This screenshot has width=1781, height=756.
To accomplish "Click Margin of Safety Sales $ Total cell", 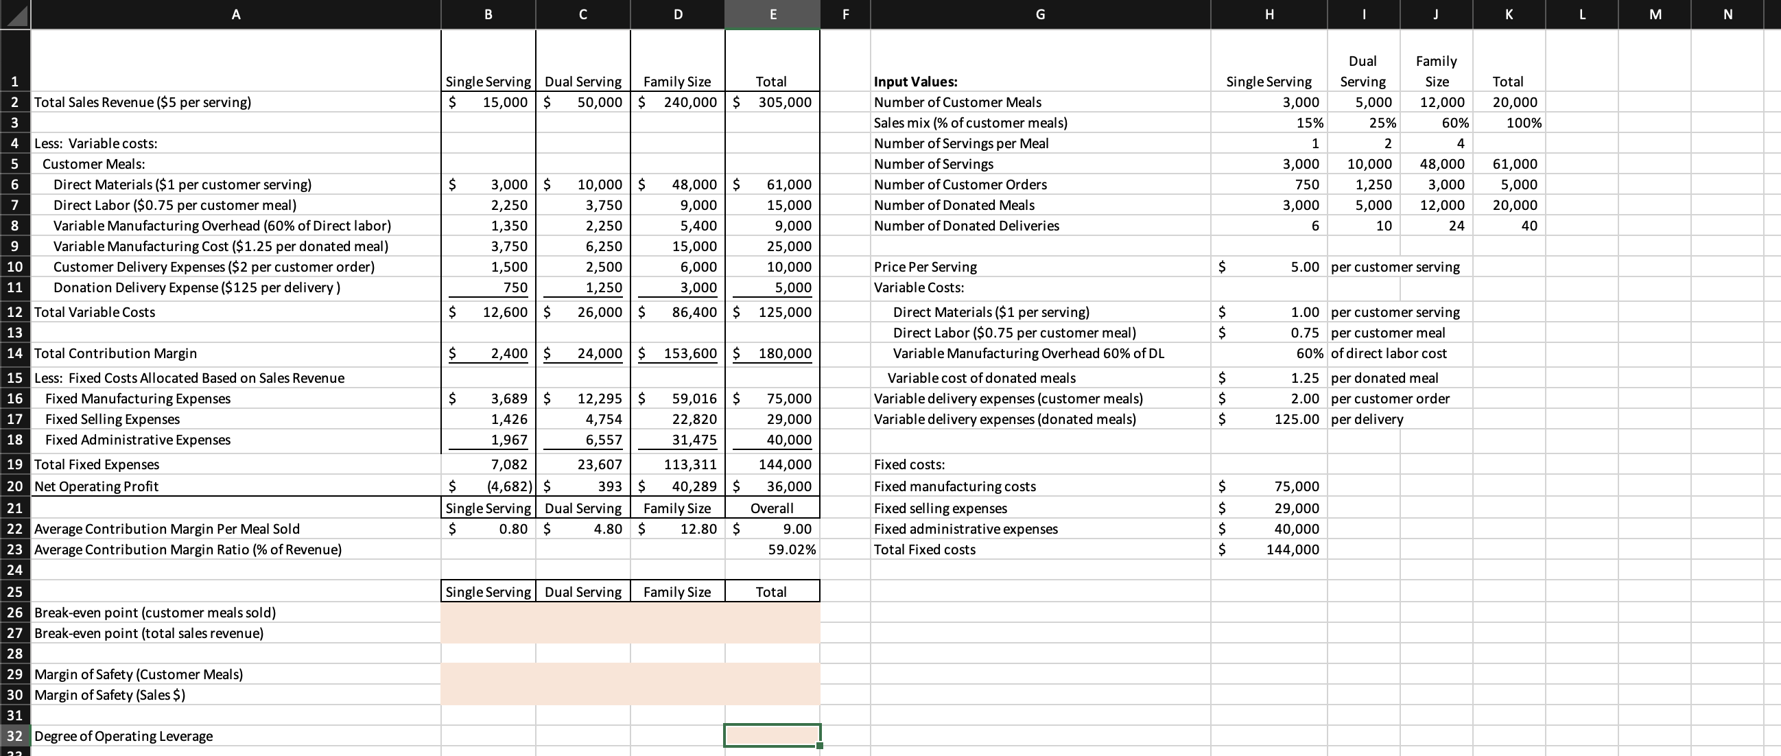I will click(x=772, y=695).
